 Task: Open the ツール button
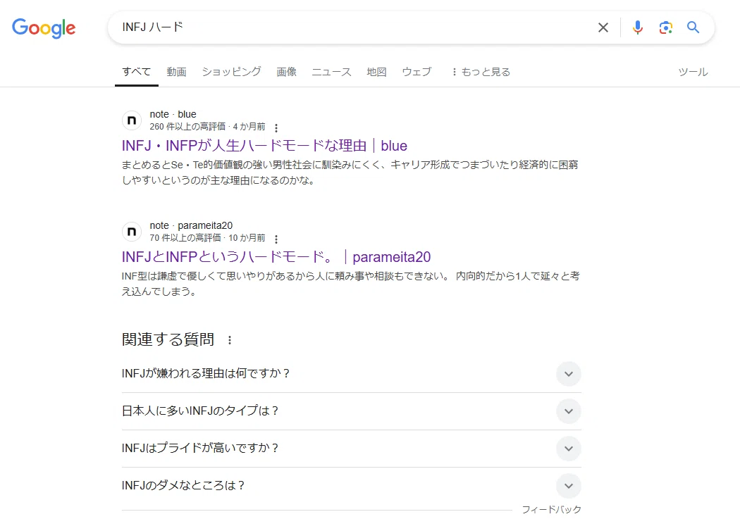coord(693,72)
